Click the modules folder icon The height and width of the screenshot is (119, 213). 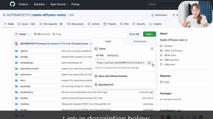tap(16, 104)
